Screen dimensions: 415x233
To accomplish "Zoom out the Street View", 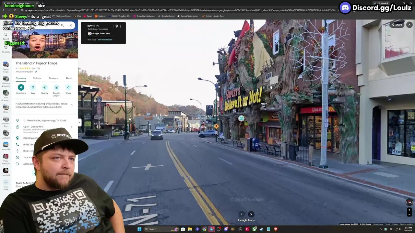I will (409, 214).
